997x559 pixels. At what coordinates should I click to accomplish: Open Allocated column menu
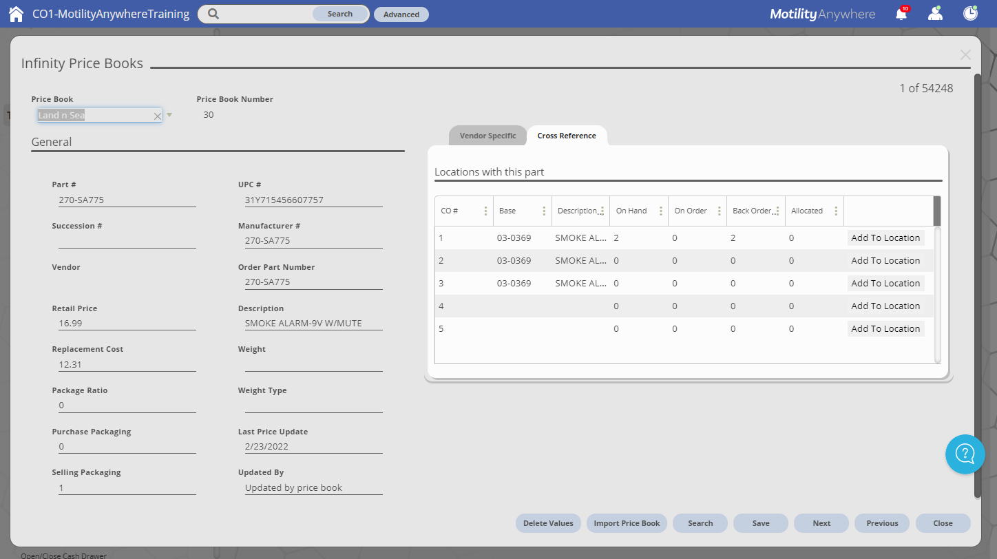(836, 211)
